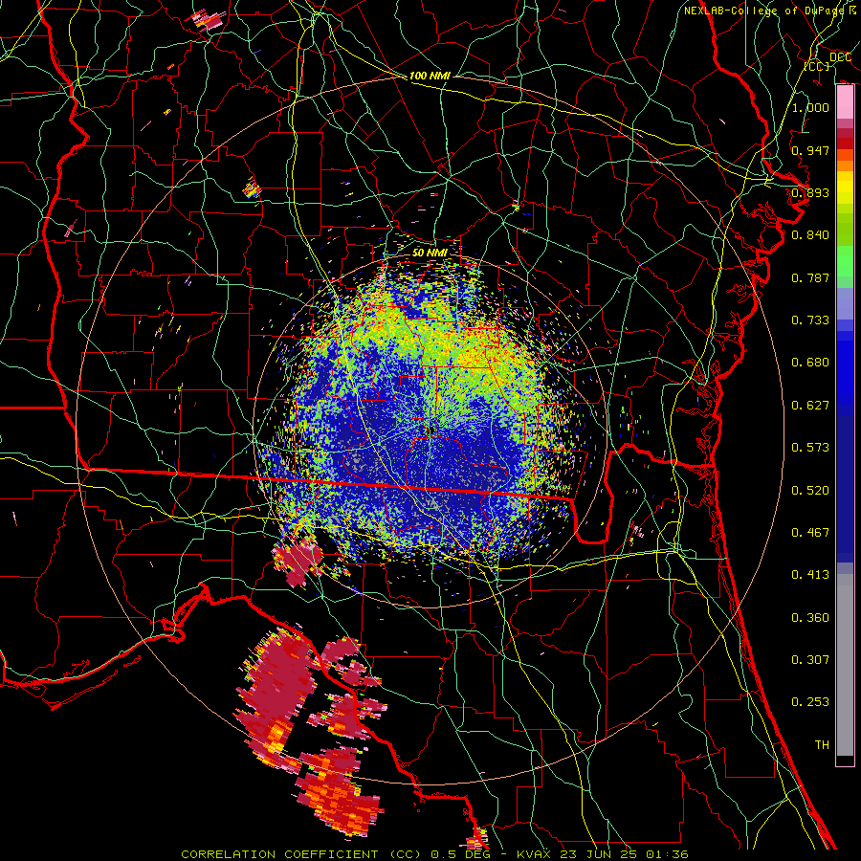
Task: Click the 0.253 legend value
Action: click(810, 702)
